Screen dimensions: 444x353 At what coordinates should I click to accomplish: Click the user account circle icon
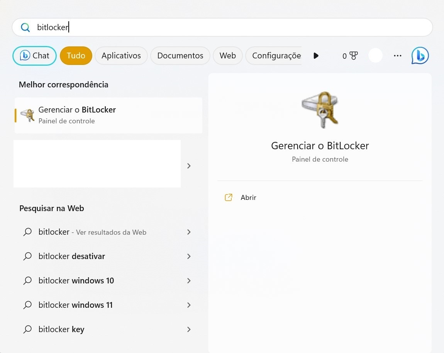tap(375, 55)
